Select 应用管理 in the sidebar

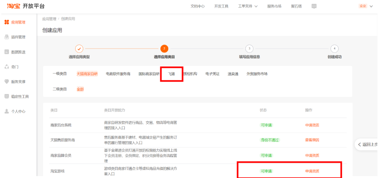click(x=18, y=23)
